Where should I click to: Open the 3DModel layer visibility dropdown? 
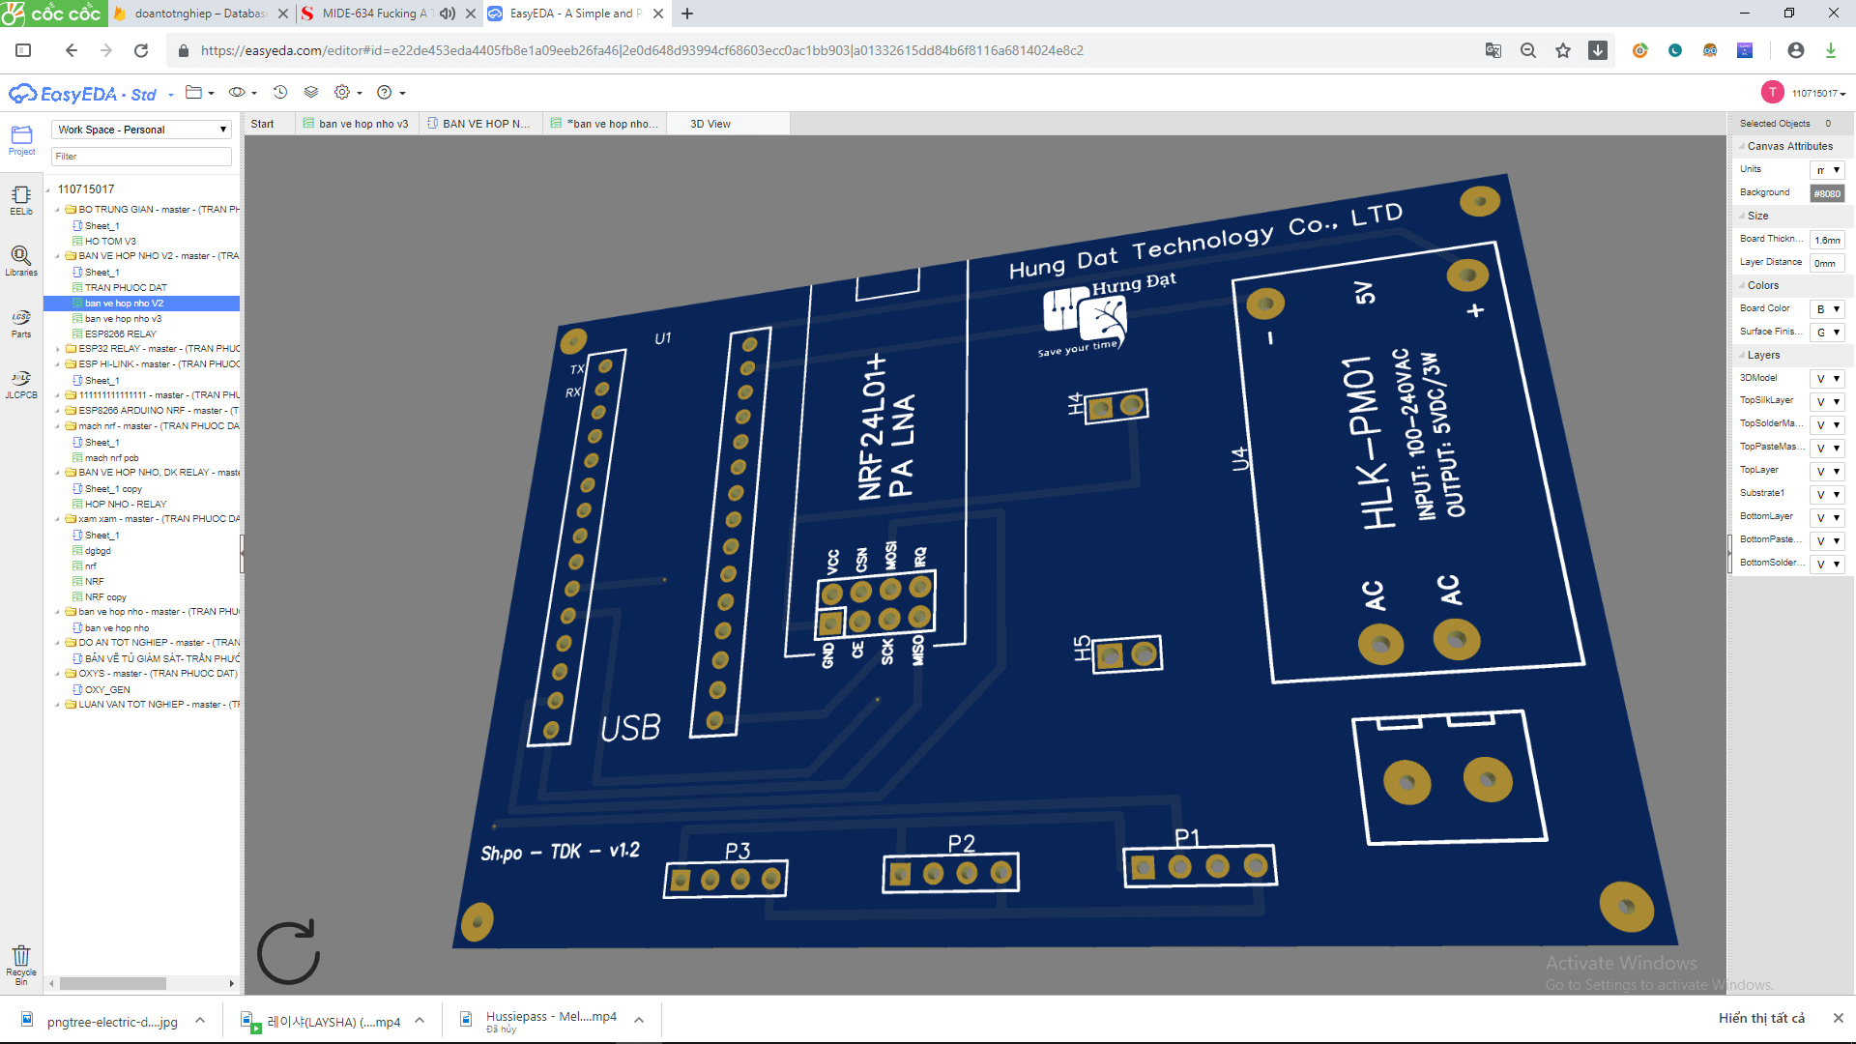[x=1828, y=379]
